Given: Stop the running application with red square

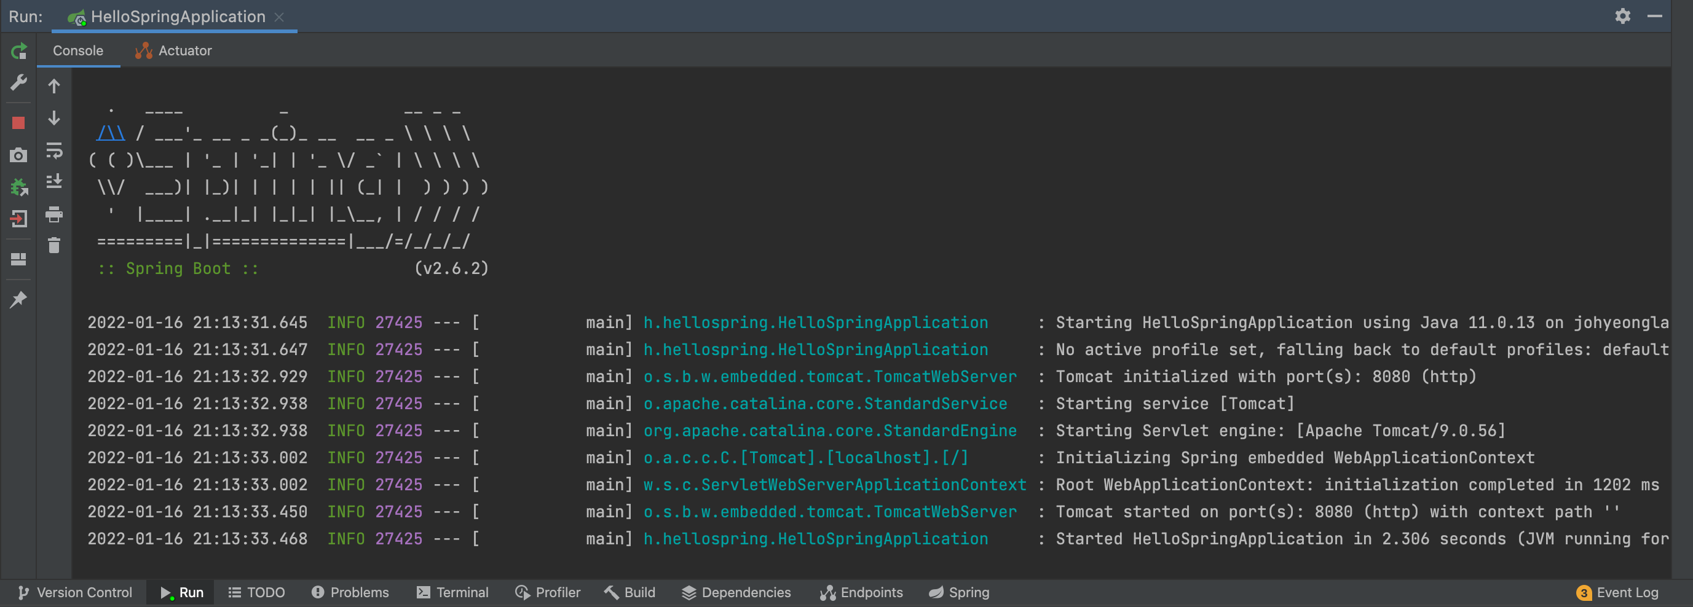Looking at the screenshot, I should tap(18, 123).
